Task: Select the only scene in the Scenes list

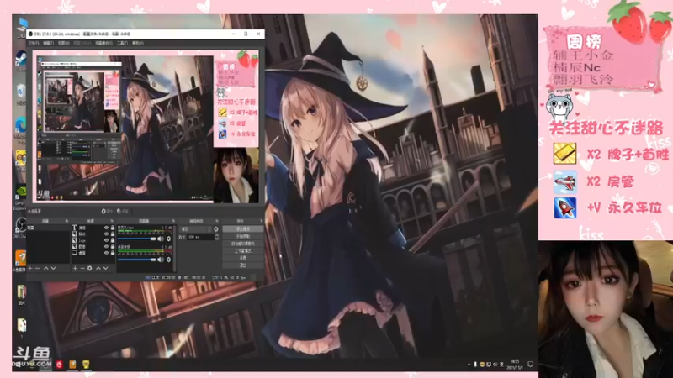Action: [x=48, y=228]
